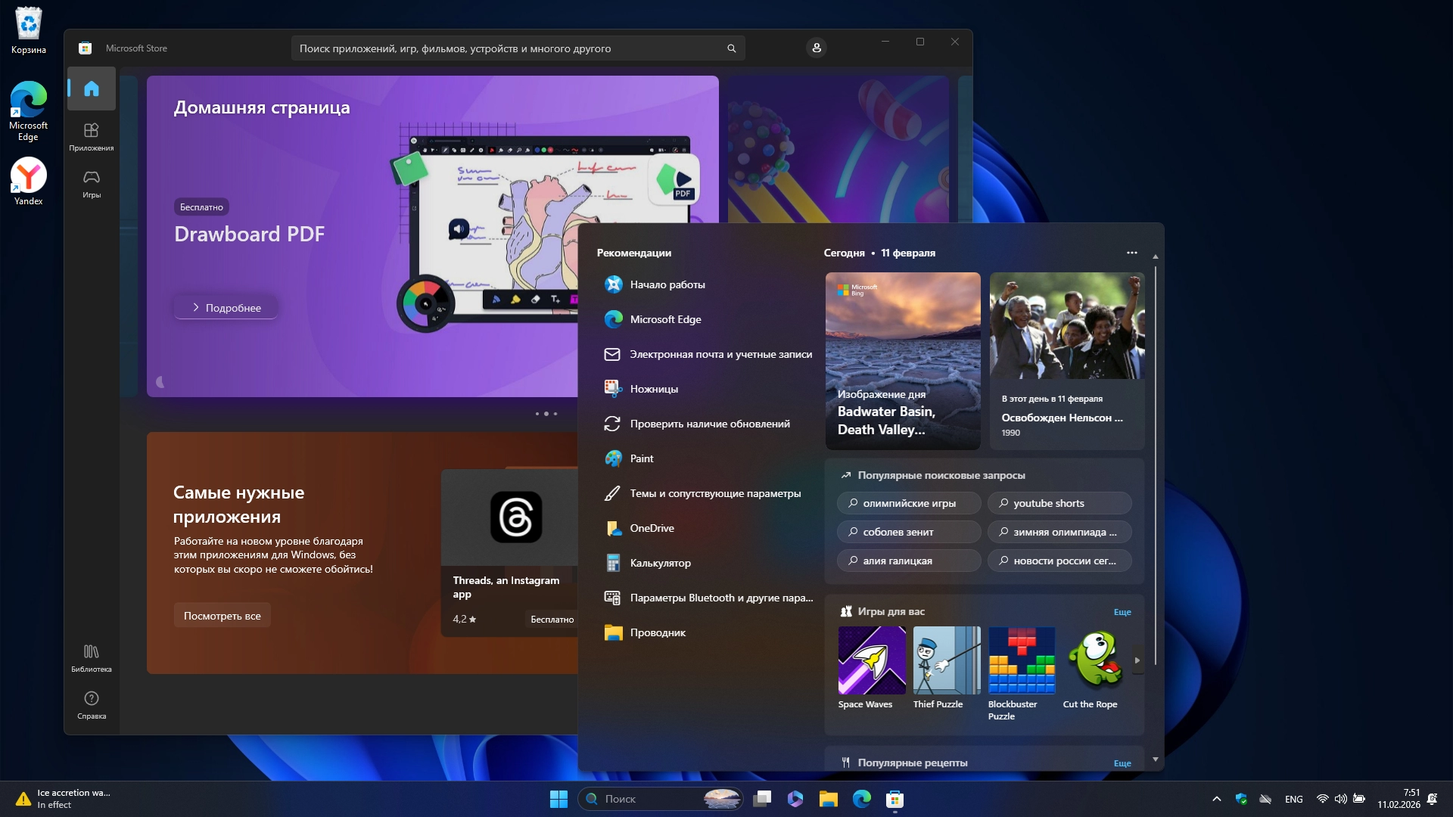Open Apps section in Store sidebar

[92, 136]
